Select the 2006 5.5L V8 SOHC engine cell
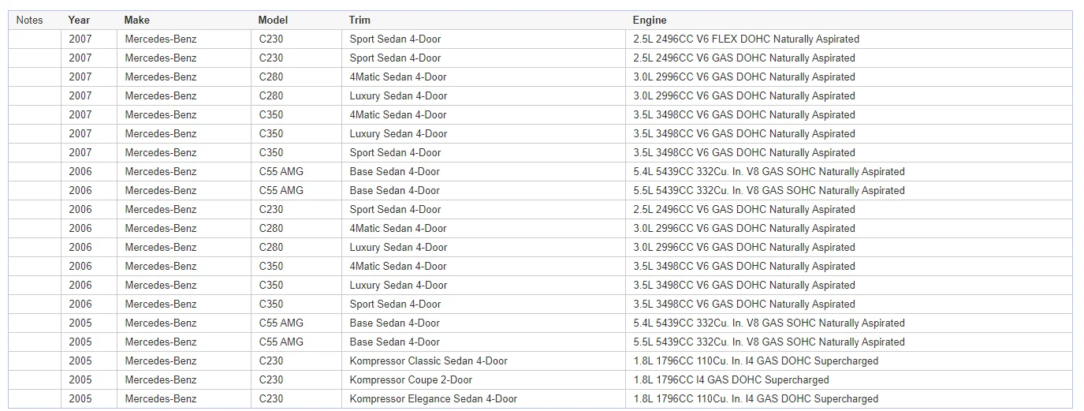This screenshot has width=1084, height=411. [x=849, y=190]
